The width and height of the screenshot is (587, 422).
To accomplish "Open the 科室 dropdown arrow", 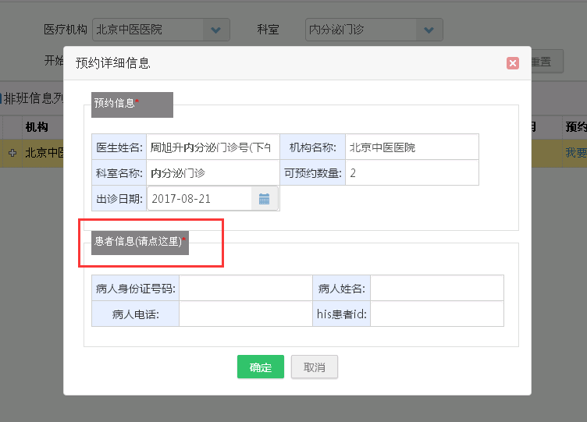I will (428, 30).
